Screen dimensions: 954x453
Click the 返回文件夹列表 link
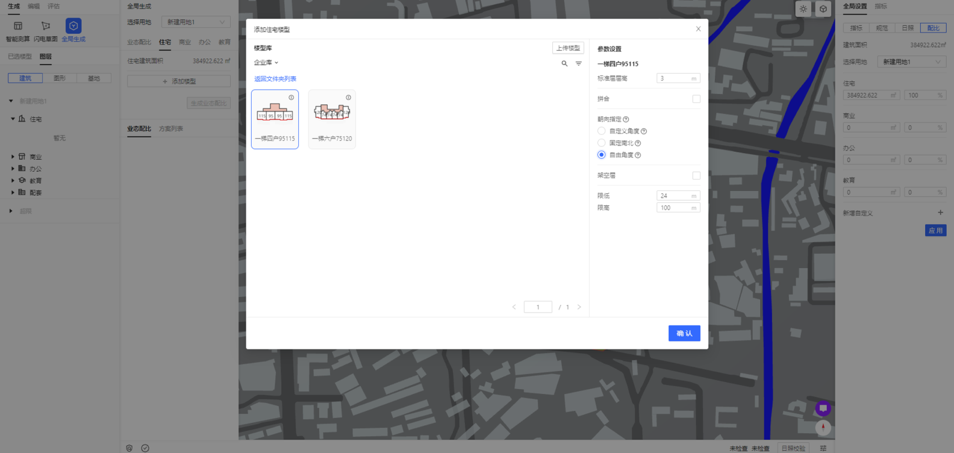(275, 79)
